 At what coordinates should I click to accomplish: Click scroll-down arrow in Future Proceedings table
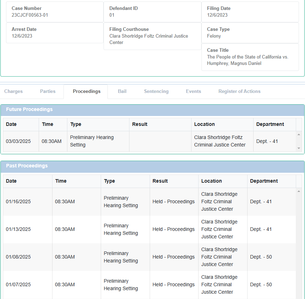pyautogui.click(x=299, y=148)
